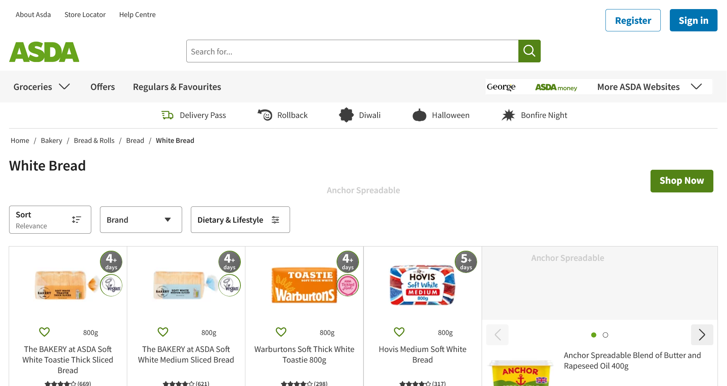The width and height of the screenshot is (727, 386).
Task: Click the Bakery breadcrumb link
Action: point(51,141)
